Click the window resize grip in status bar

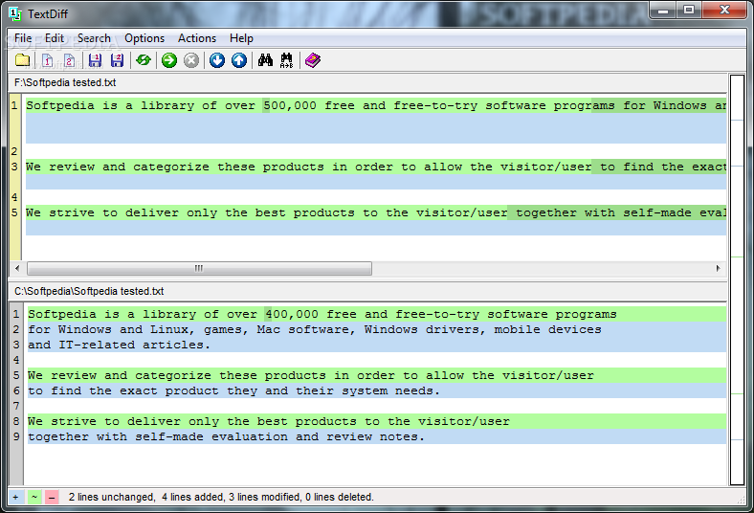point(740,500)
